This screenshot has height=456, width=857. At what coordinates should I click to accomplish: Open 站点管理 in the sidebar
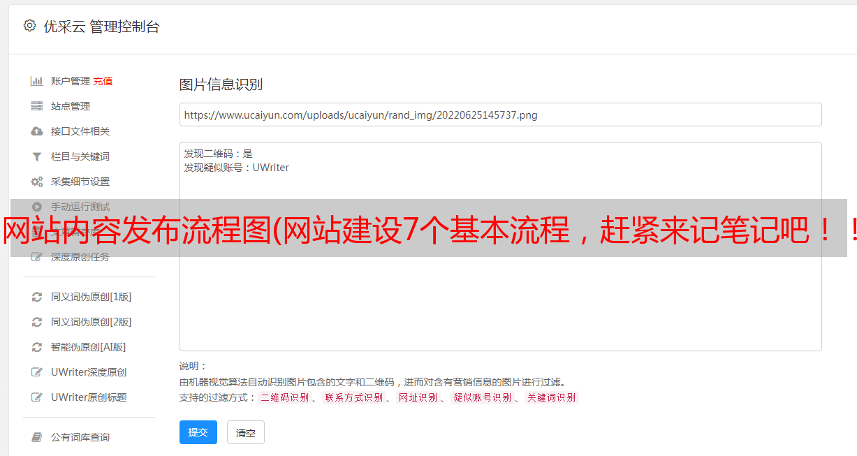[71, 106]
